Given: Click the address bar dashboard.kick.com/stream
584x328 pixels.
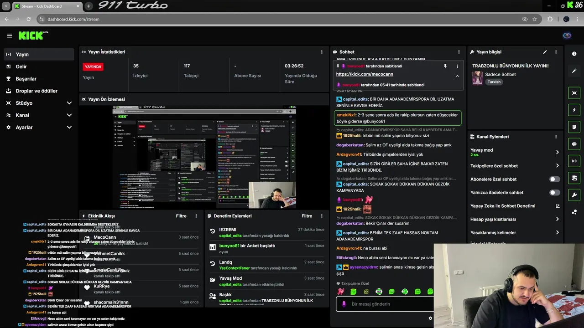Looking at the screenshot, I should pyautogui.click(x=73, y=19).
